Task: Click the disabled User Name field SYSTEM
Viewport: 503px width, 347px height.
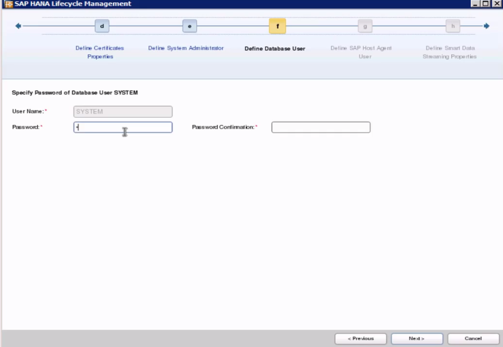Action: coord(123,112)
